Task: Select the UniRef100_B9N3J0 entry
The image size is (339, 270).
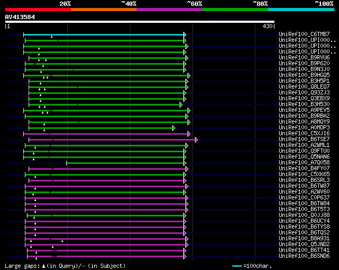Action: pos(304,69)
